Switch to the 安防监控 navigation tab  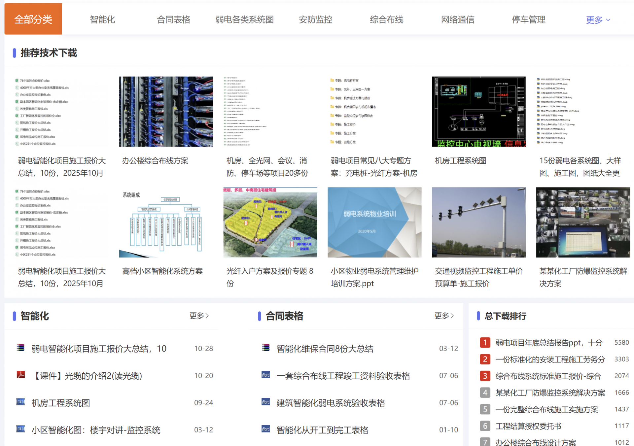[315, 19]
